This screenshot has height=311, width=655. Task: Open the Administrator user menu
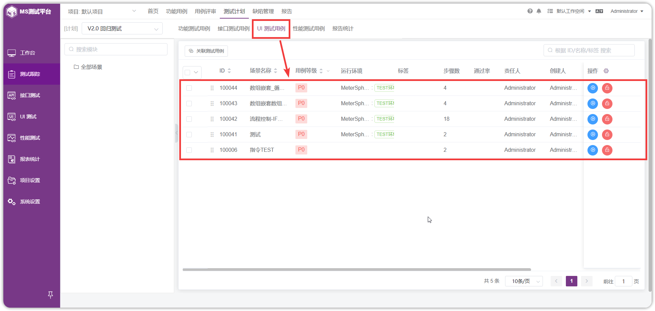[627, 11]
